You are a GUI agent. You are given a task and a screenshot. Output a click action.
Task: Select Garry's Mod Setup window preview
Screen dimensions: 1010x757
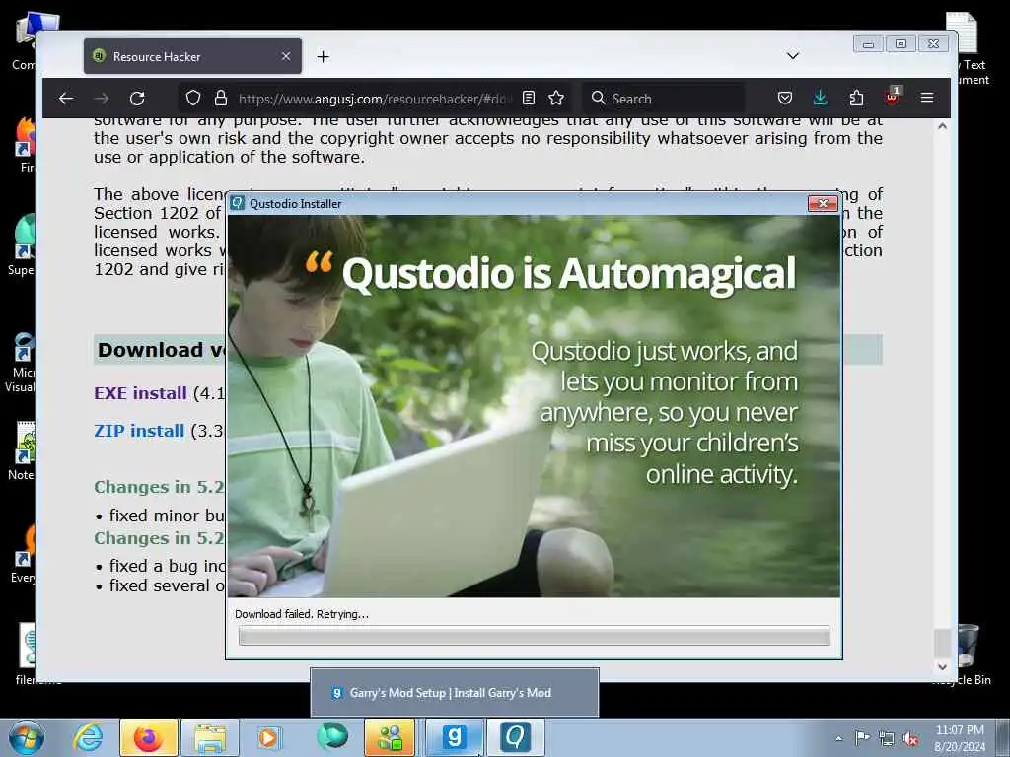click(455, 693)
